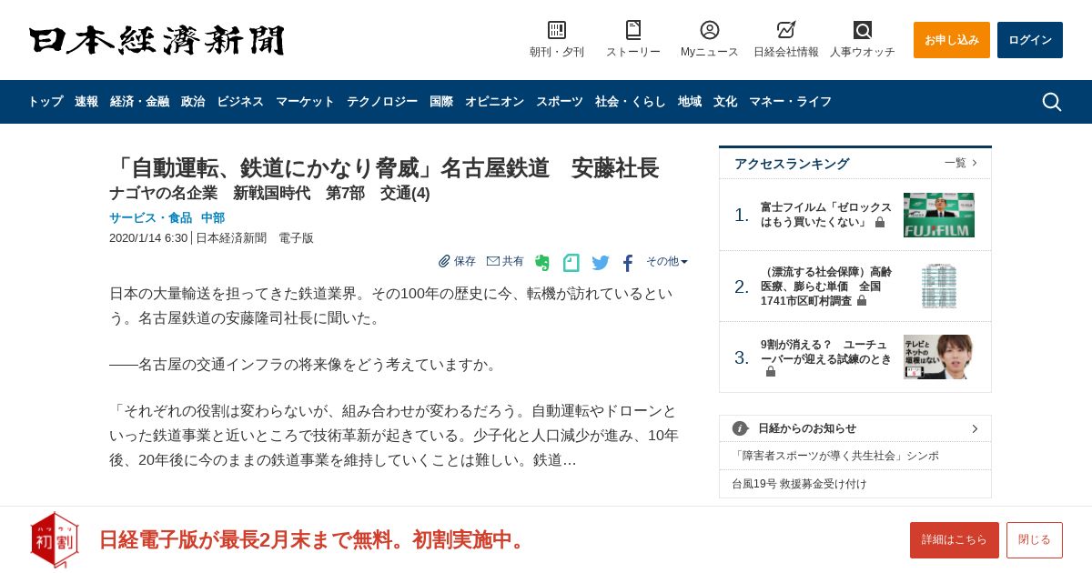Screen dimensions: 1092x573
Task: Click the ログイン button
Action: (x=1030, y=40)
